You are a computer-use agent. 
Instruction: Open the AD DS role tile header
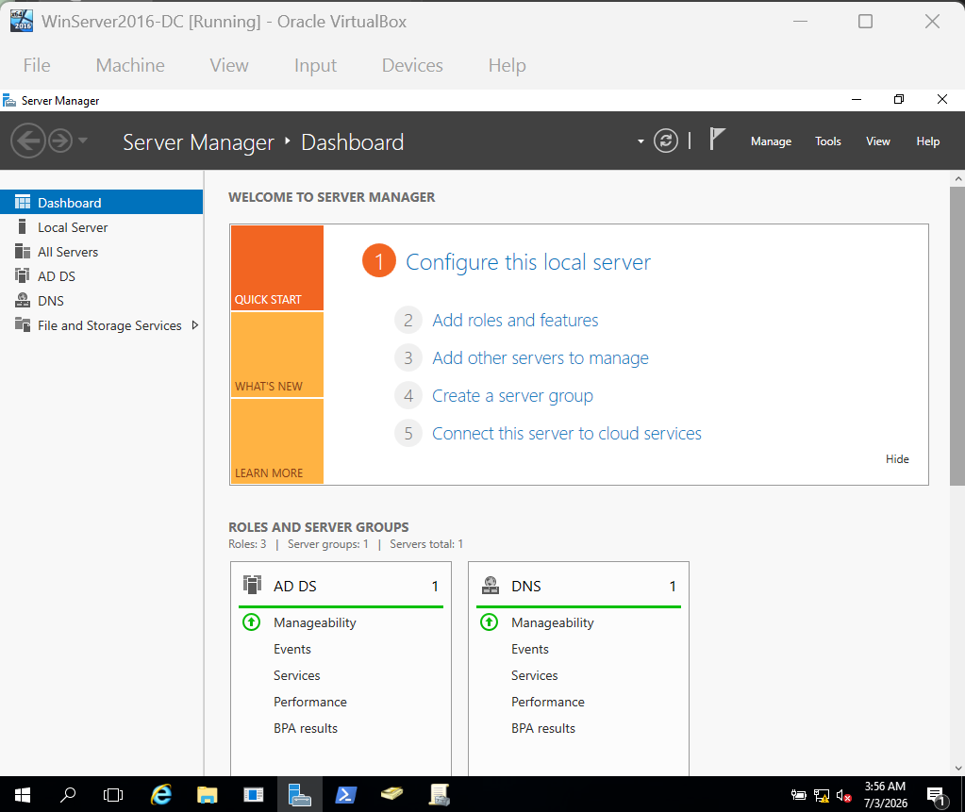click(x=341, y=586)
